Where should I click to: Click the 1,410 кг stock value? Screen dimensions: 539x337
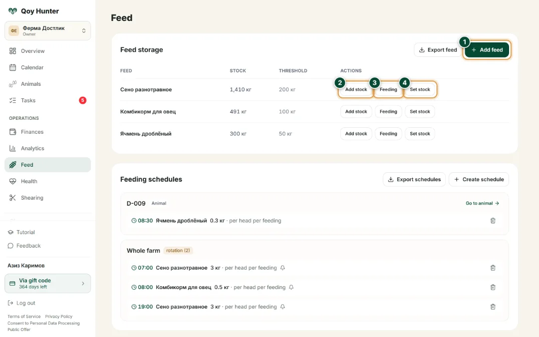[240, 89]
